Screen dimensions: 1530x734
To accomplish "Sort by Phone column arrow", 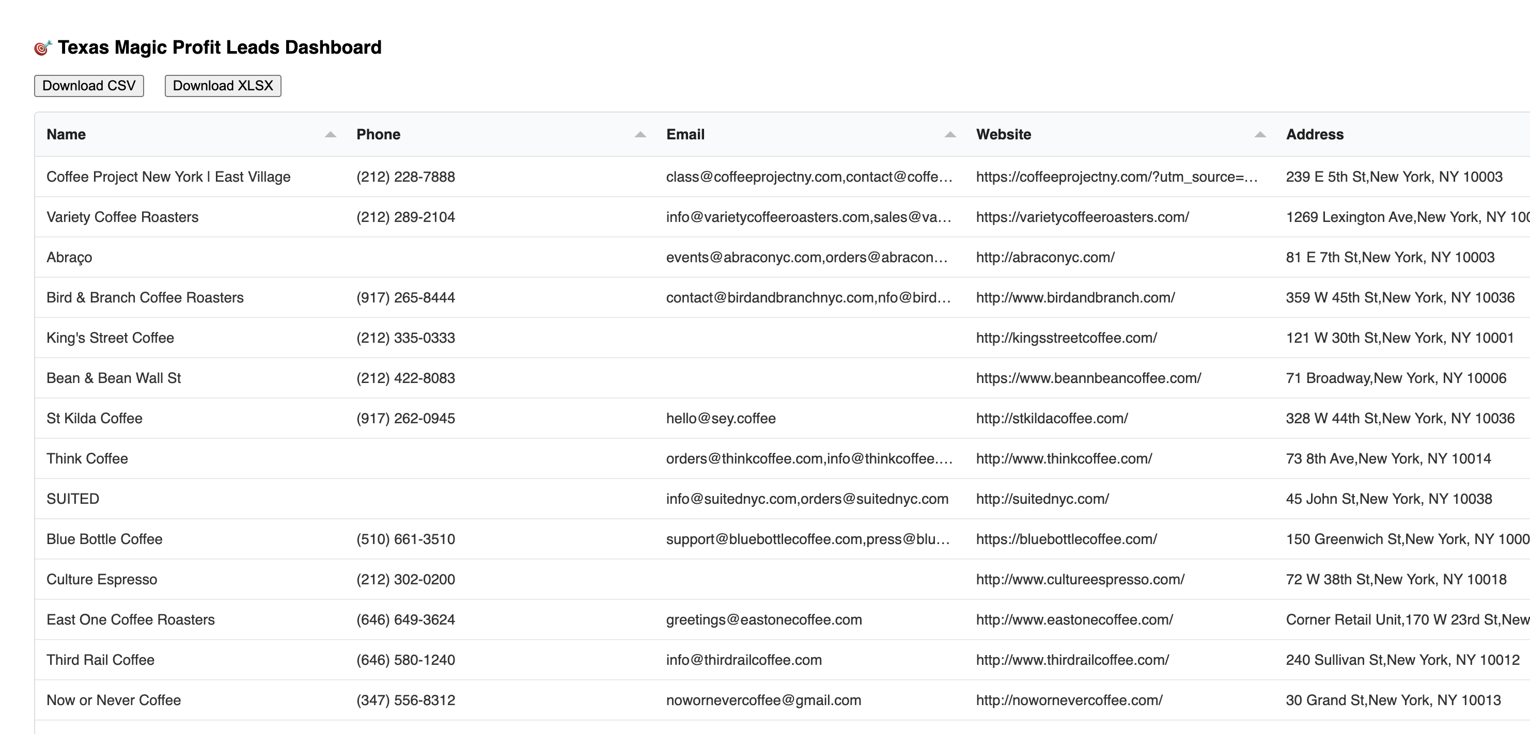I will pyautogui.click(x=641, y=135).
